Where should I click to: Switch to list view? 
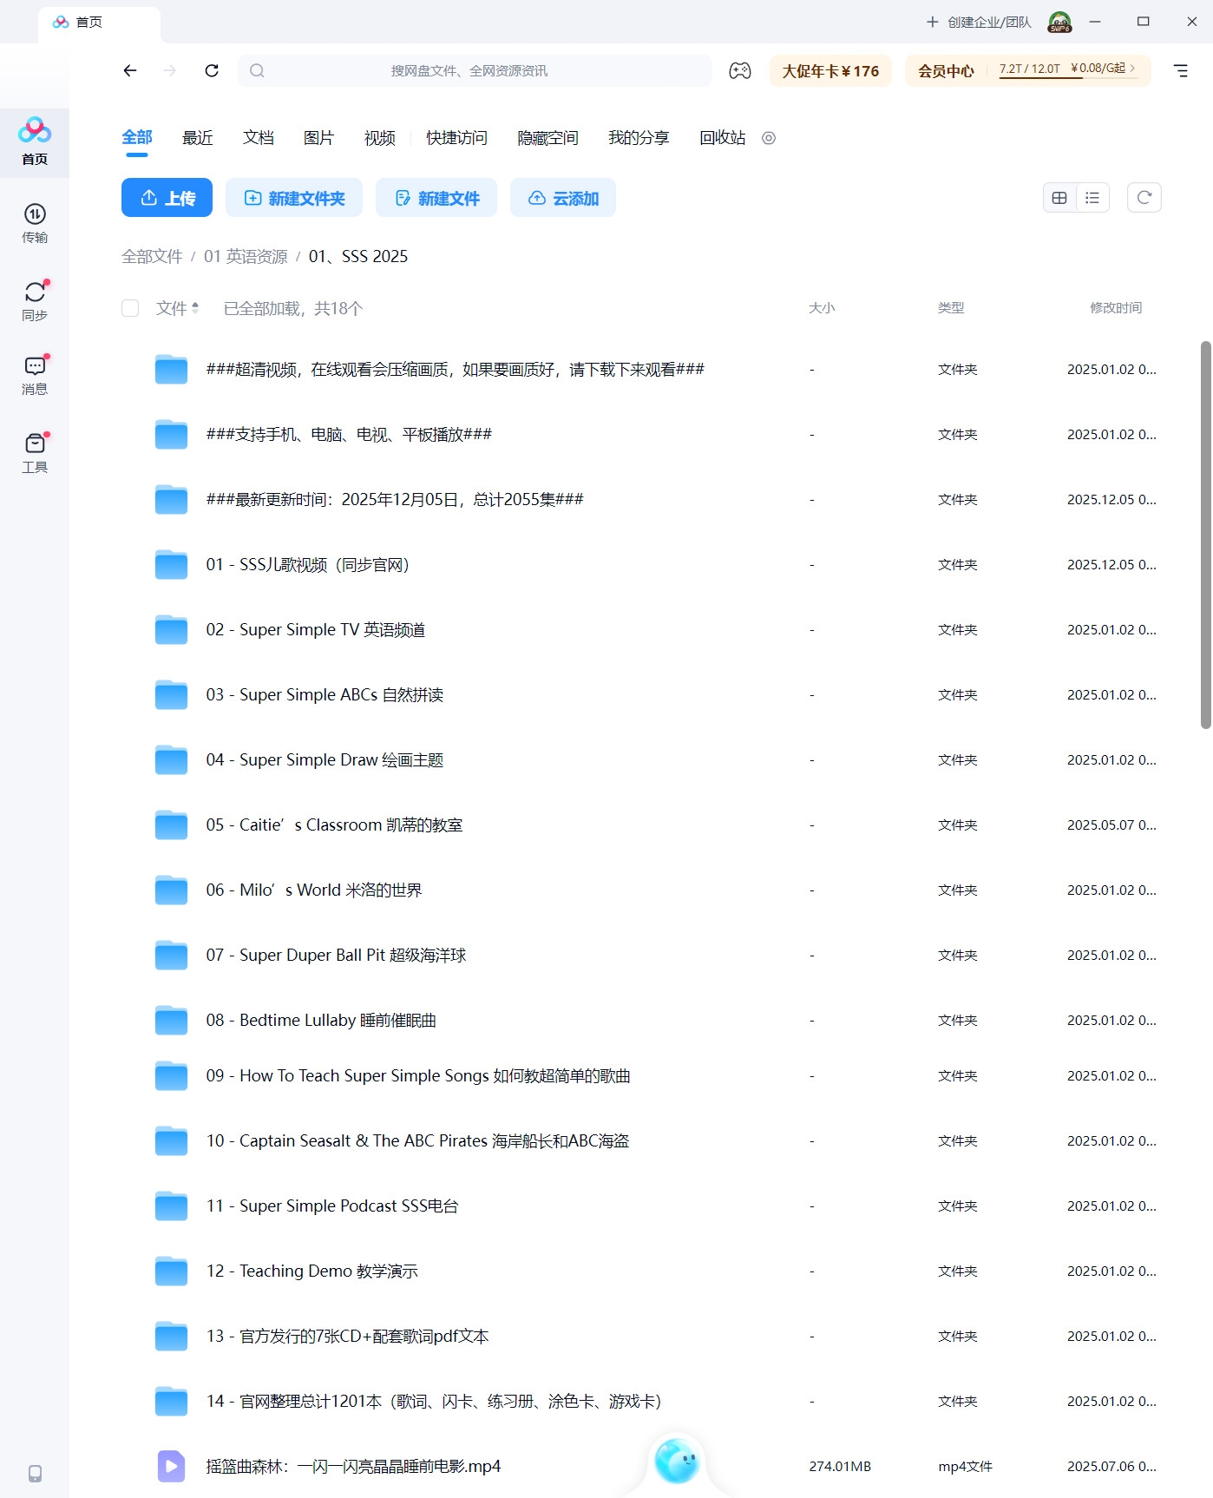click(1092, 198)
